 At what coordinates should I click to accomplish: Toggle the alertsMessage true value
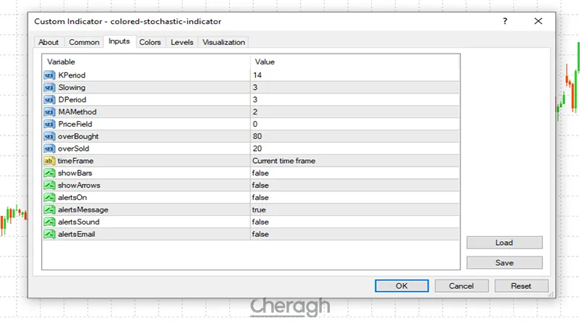[259, 209]
